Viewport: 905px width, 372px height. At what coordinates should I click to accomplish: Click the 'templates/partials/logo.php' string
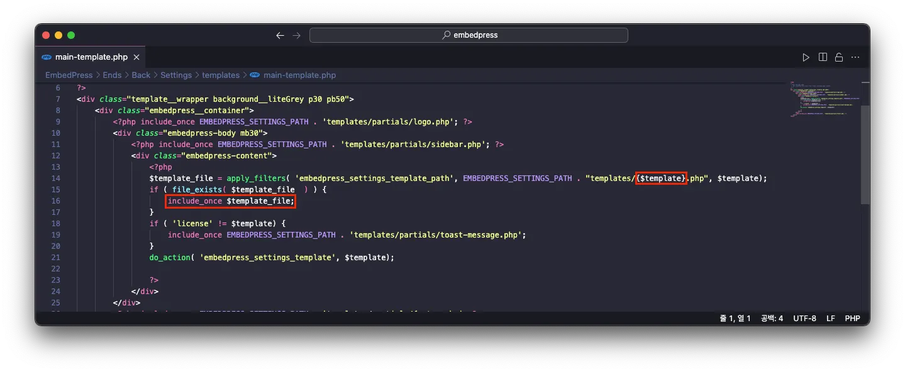[x=388, y=122]
